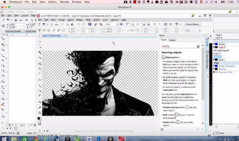This screenshot has height=141, width=239.
Task: Select the Crop tool in toolbox
Action: click(x=40, y=52)
